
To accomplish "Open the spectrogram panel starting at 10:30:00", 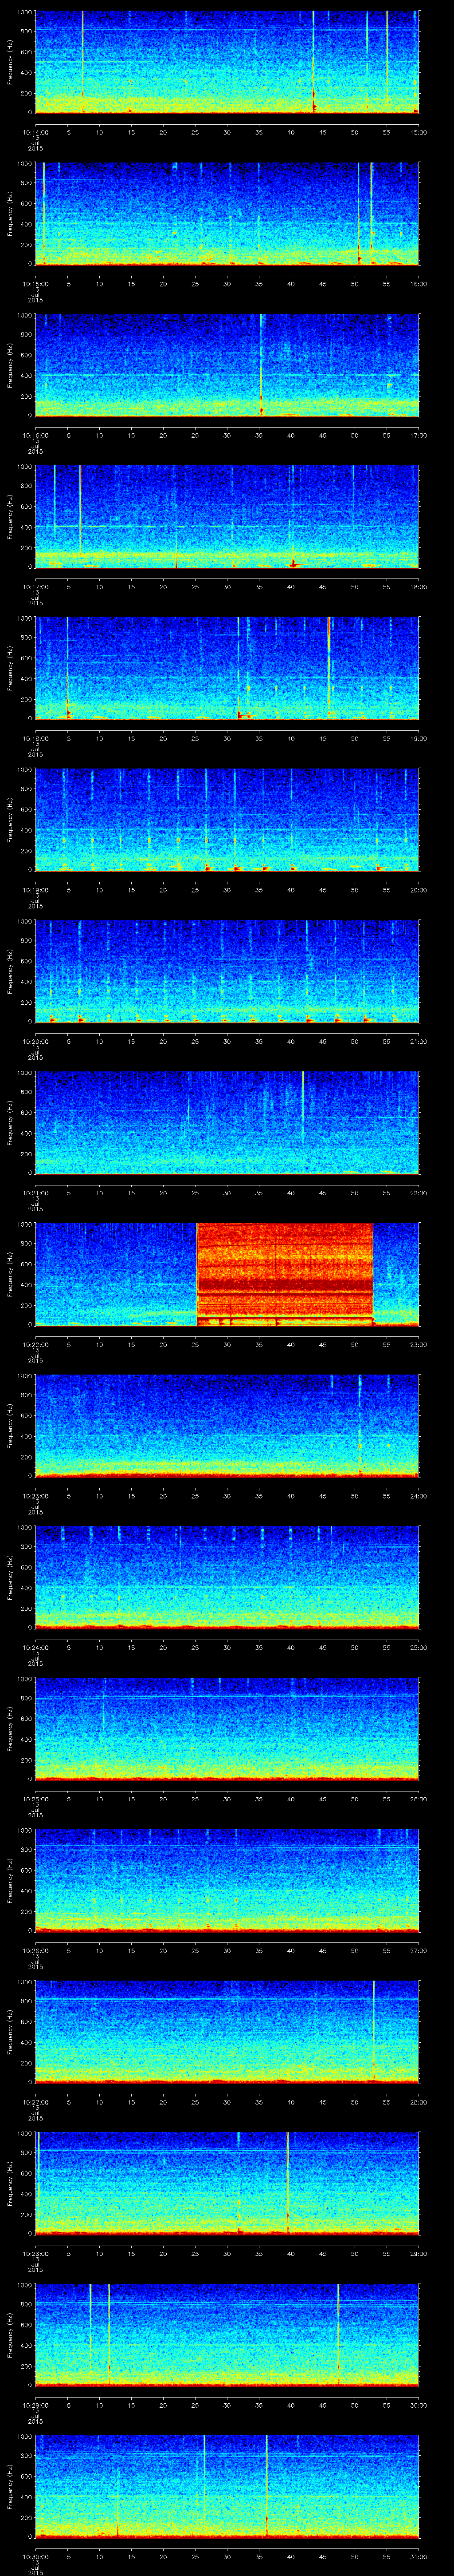I will click(227, 2486).
